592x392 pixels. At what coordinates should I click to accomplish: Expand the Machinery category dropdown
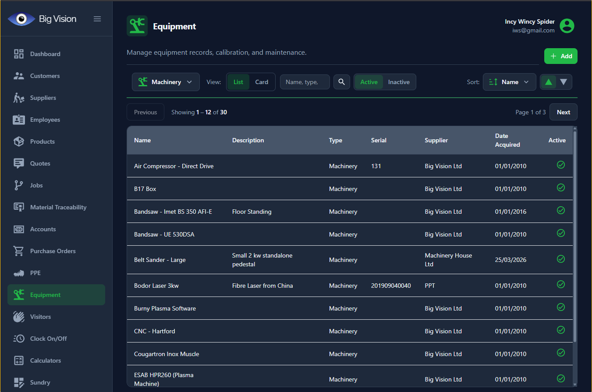166,82
